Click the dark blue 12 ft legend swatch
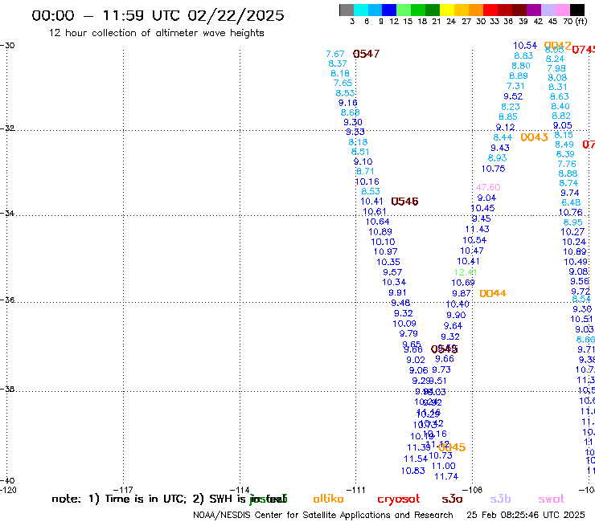This screenshot has width=595, height=522. [389, 10]
